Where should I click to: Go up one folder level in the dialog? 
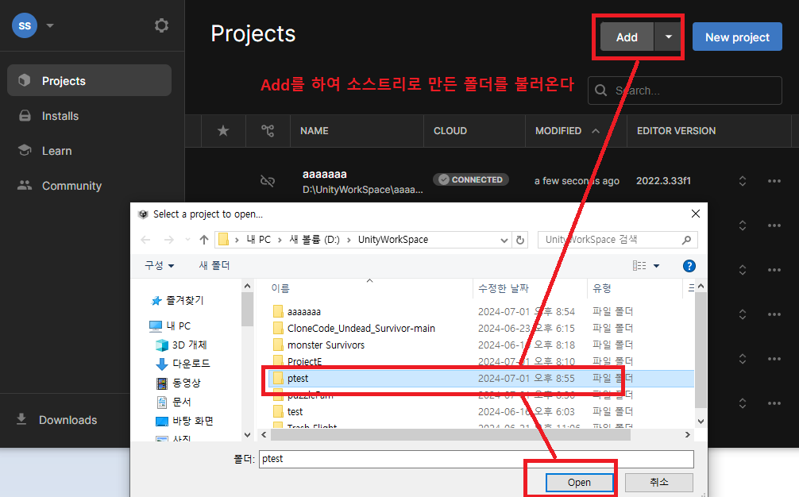coord(204,240)
